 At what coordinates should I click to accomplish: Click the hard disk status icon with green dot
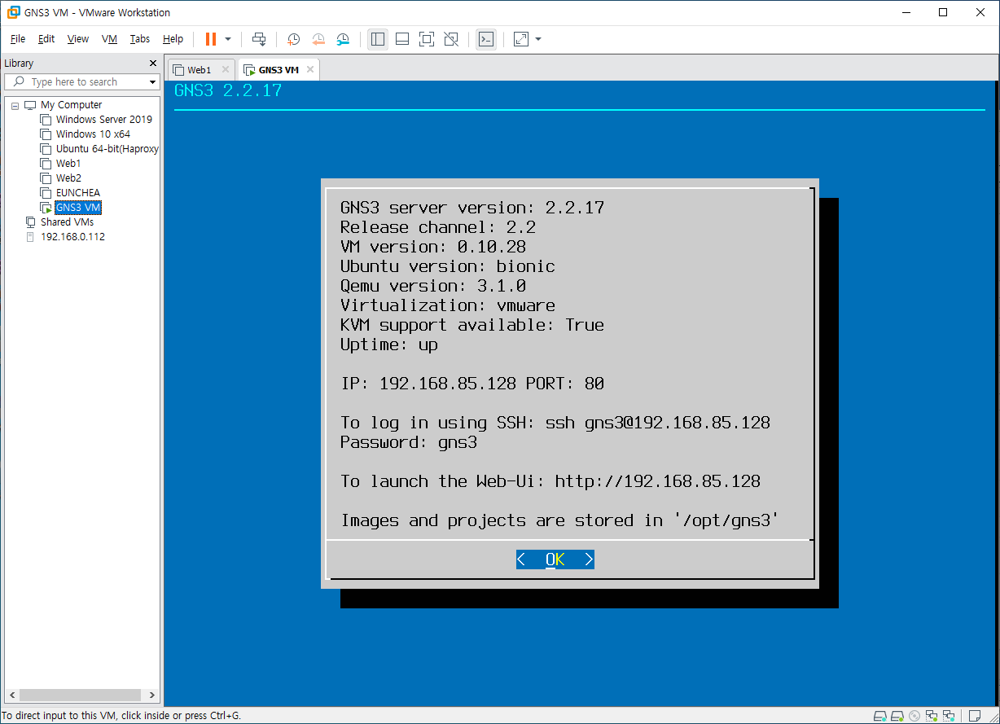pyautogui.click(x=897, y=716)
